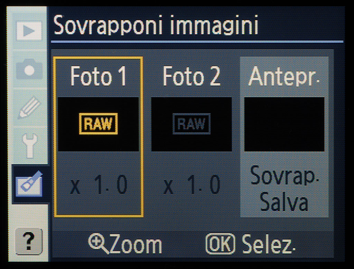Adjust the Foto 2 gain value x 1.0
The width and height of the screenshot is (354, 269).
click(192, 185)
